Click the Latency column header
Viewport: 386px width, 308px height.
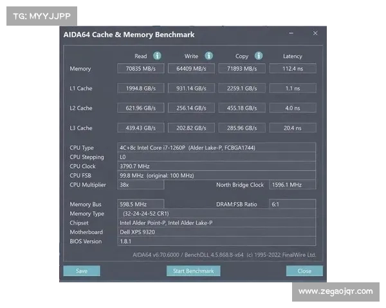pos(293,56)
